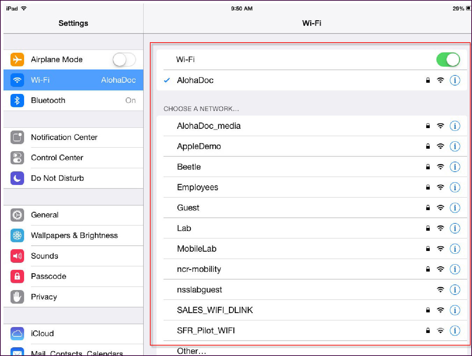
Task: Tap the connected AlohaDoc network name
Action: (x=195, y=80)
